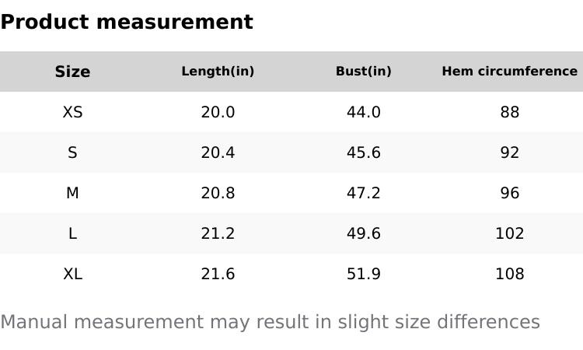
Task: Click the 51.9 bust value
Action: coord(363,274)
